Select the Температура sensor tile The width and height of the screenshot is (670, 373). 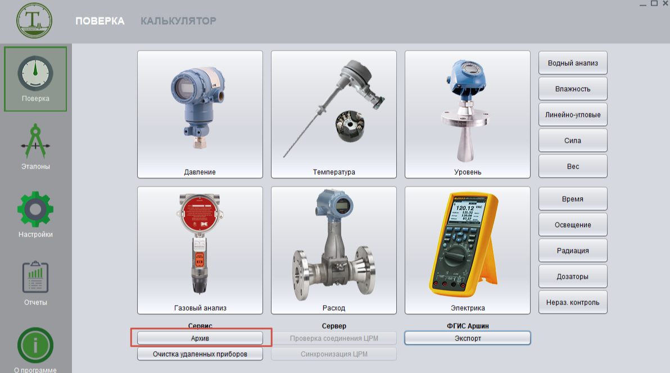point(334,115)
